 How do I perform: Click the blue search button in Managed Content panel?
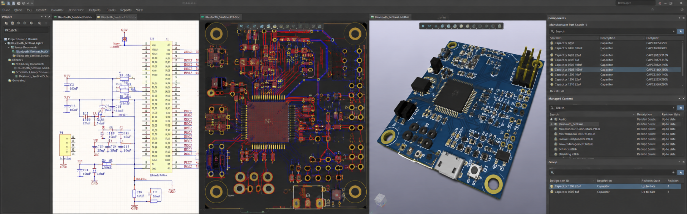coord(681,108)
